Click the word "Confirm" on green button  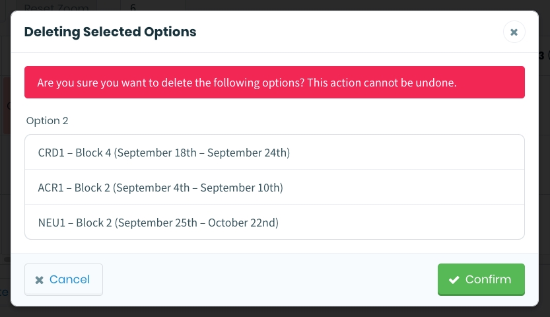click(488, 279)
